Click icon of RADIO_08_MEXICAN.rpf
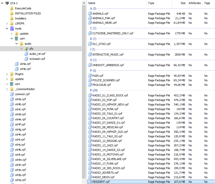This screenshot has height=184, width=215. click(x=90, y=127)
